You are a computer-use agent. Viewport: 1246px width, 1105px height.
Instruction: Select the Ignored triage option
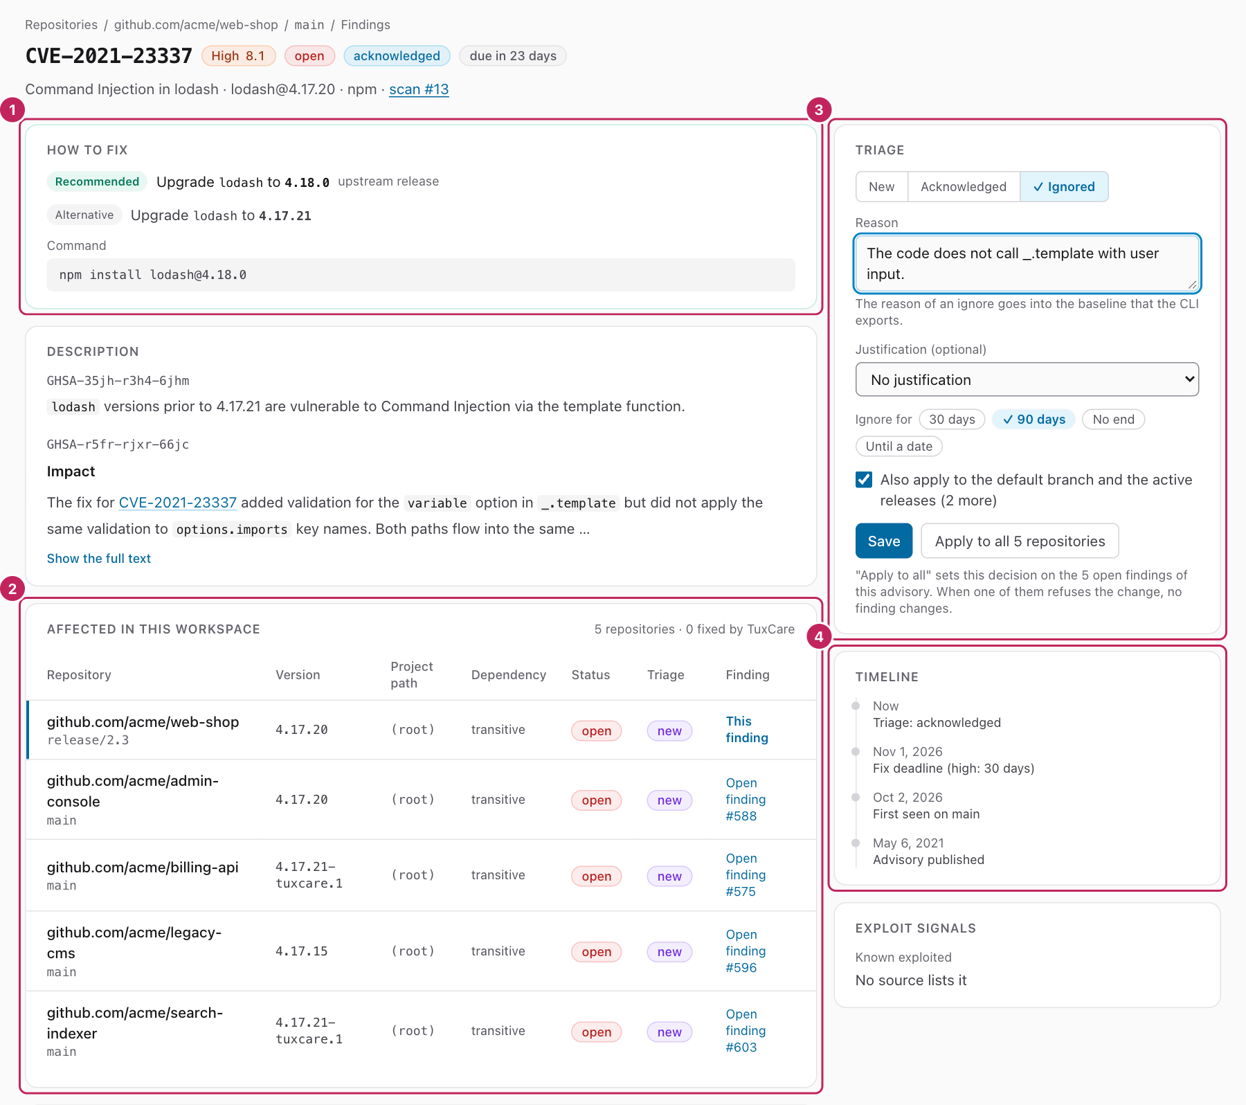1063,187
